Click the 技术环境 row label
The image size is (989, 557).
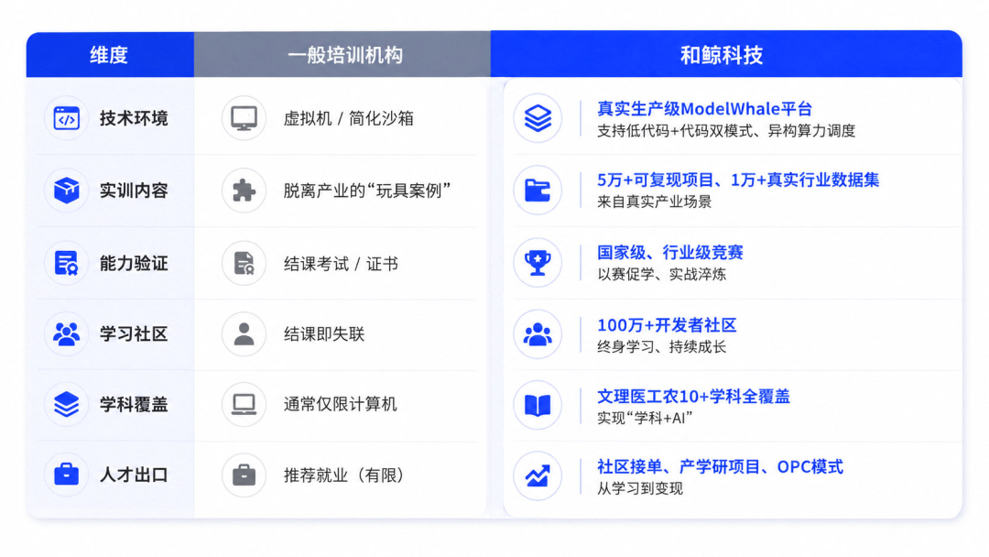(x=134, y=118)
